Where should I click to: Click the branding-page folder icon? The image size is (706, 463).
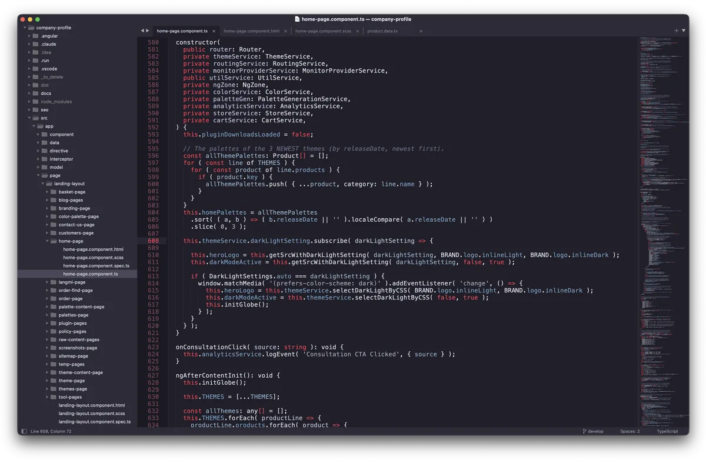(x=54, y=208)
